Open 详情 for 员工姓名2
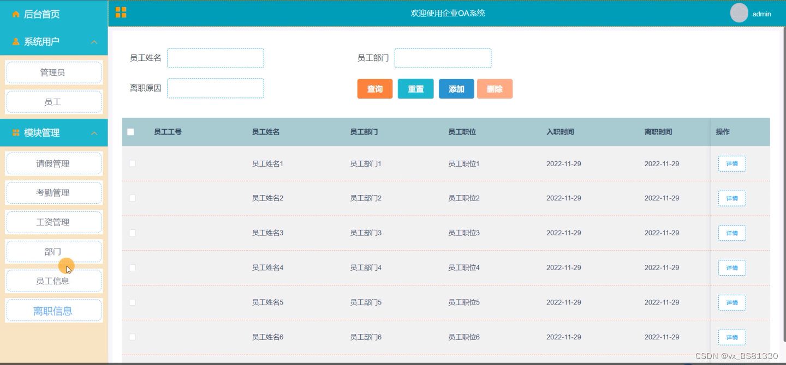The height and width of the screenshot is (365, 786). 732,198
